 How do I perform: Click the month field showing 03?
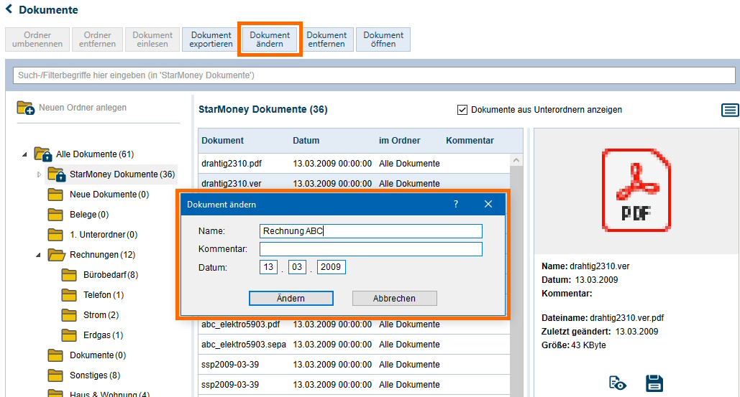coord(297,267)
